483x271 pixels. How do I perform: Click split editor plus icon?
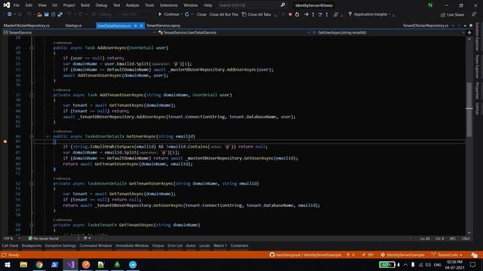pyautogui.click(x=469, y=32)
